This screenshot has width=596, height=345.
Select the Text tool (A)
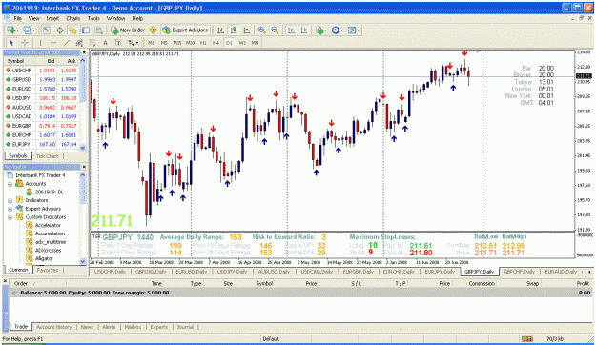105,43
